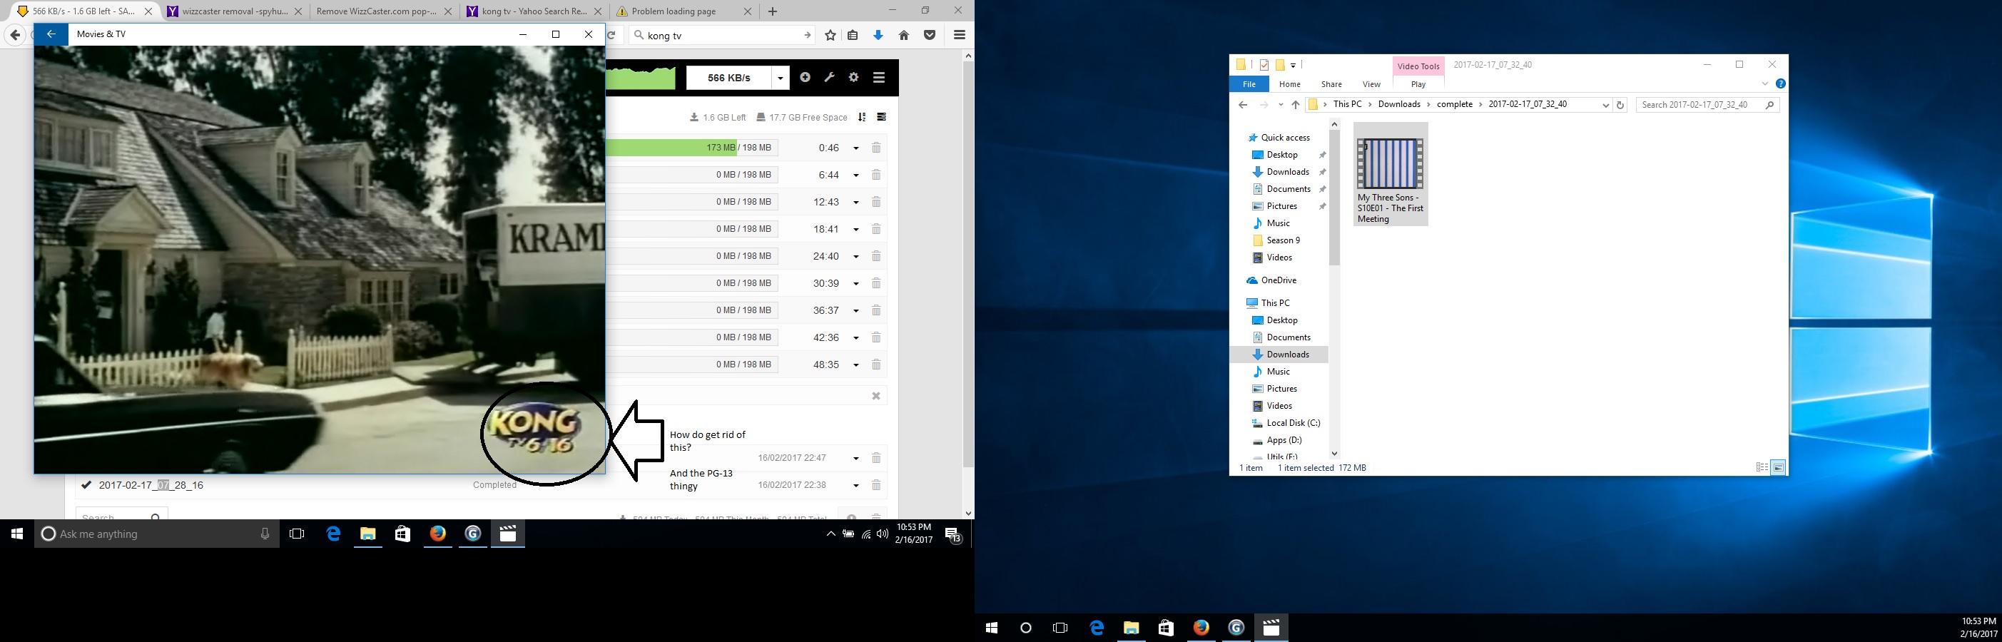Open Firefox downloads arrow icon
This screenshot has width=2002, height=642.
point(878,35)
